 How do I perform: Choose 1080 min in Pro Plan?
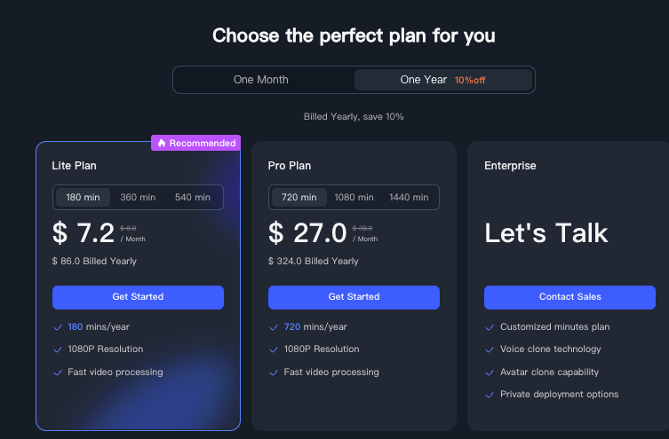click(x=354, y=197)
